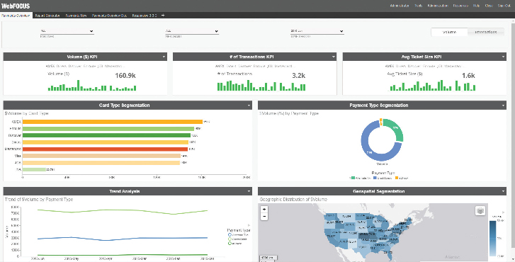
Task: Switch to the fifth page tab
Action: (145, 16)
